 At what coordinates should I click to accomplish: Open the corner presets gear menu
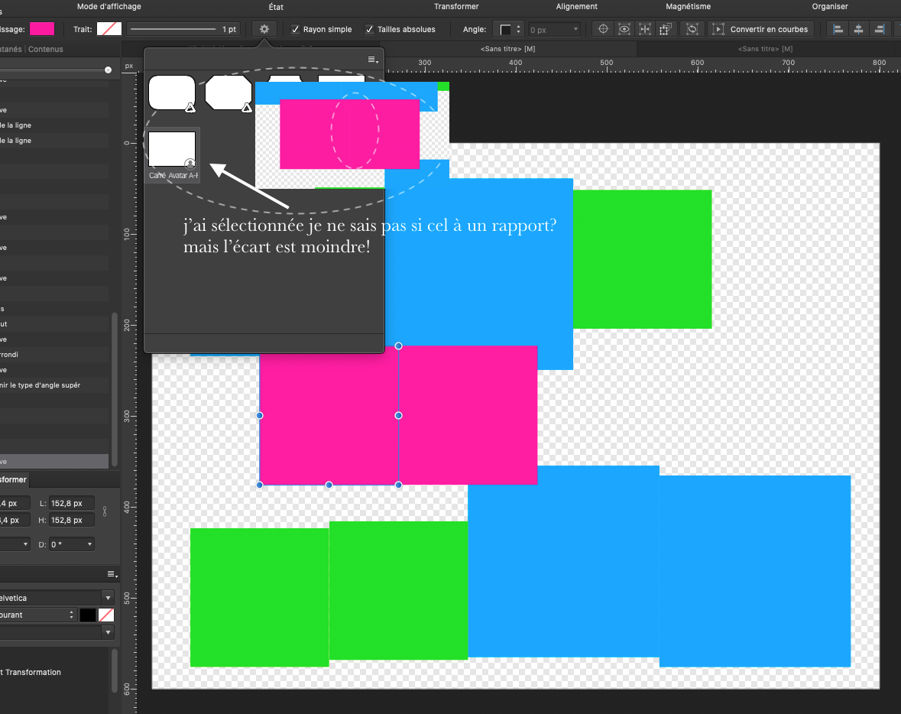(x=264, y=29)
